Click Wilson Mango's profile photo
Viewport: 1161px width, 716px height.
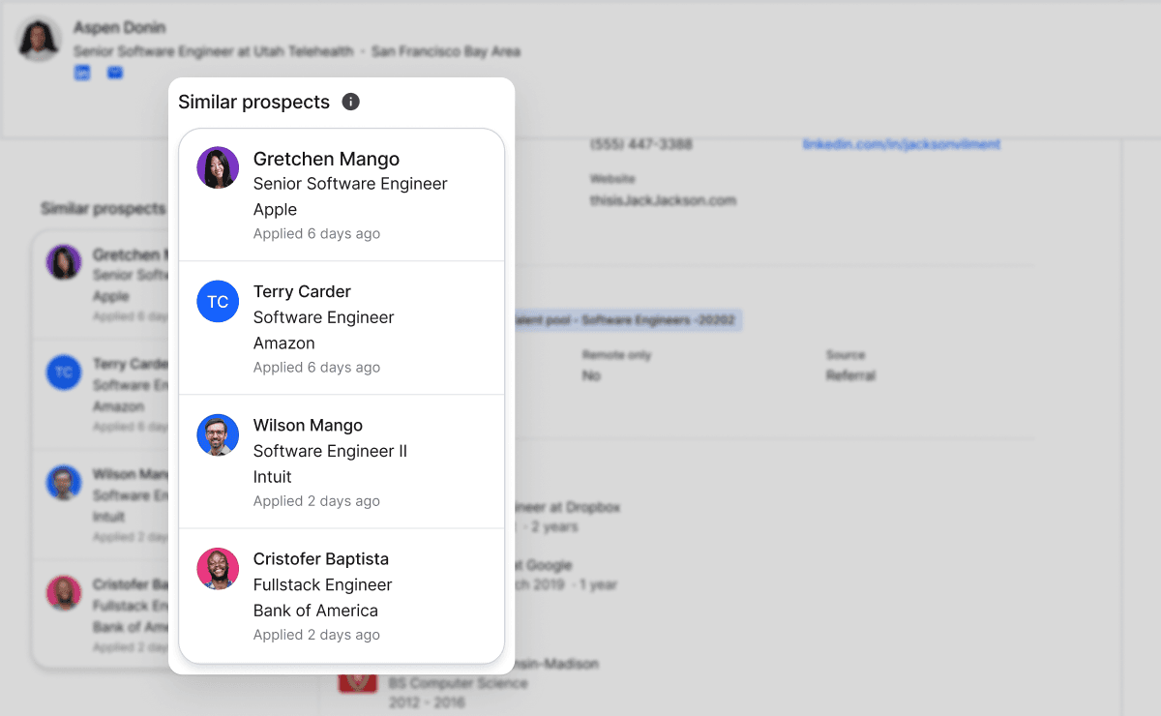tap(218, 434)
